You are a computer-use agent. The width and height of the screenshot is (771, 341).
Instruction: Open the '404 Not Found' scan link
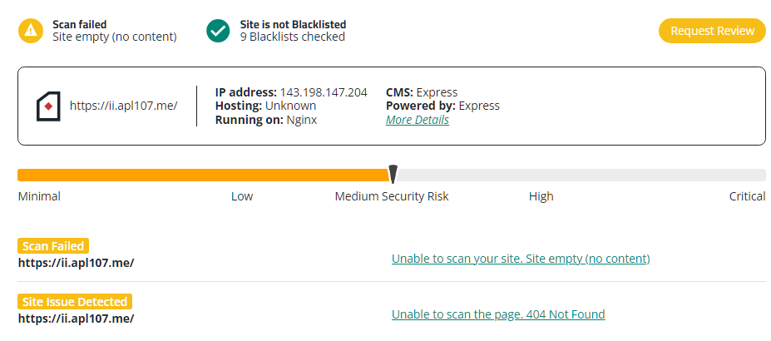(497, 314)
